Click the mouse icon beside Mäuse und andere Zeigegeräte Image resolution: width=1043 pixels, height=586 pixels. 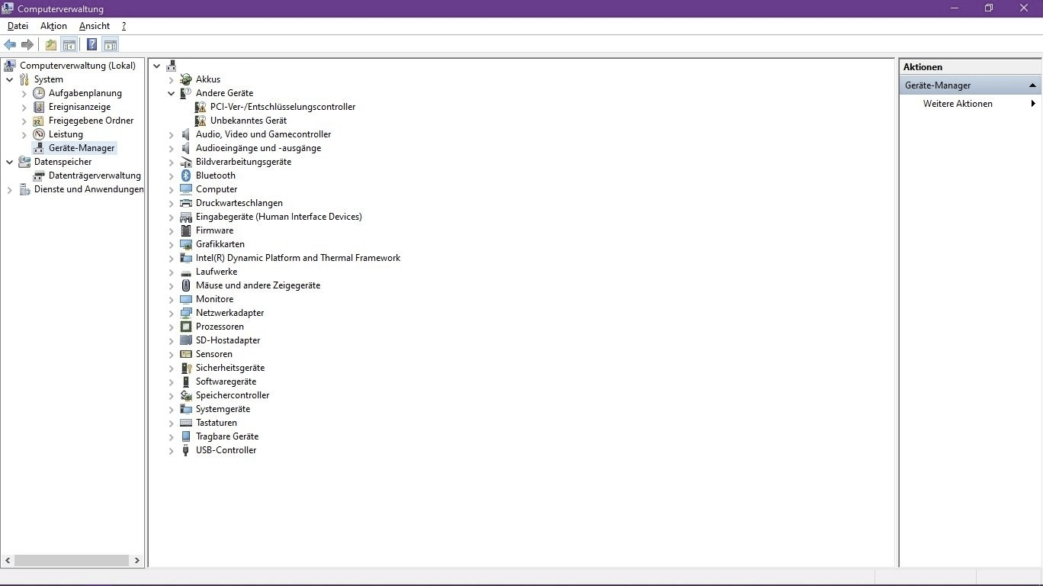point(186,285)
